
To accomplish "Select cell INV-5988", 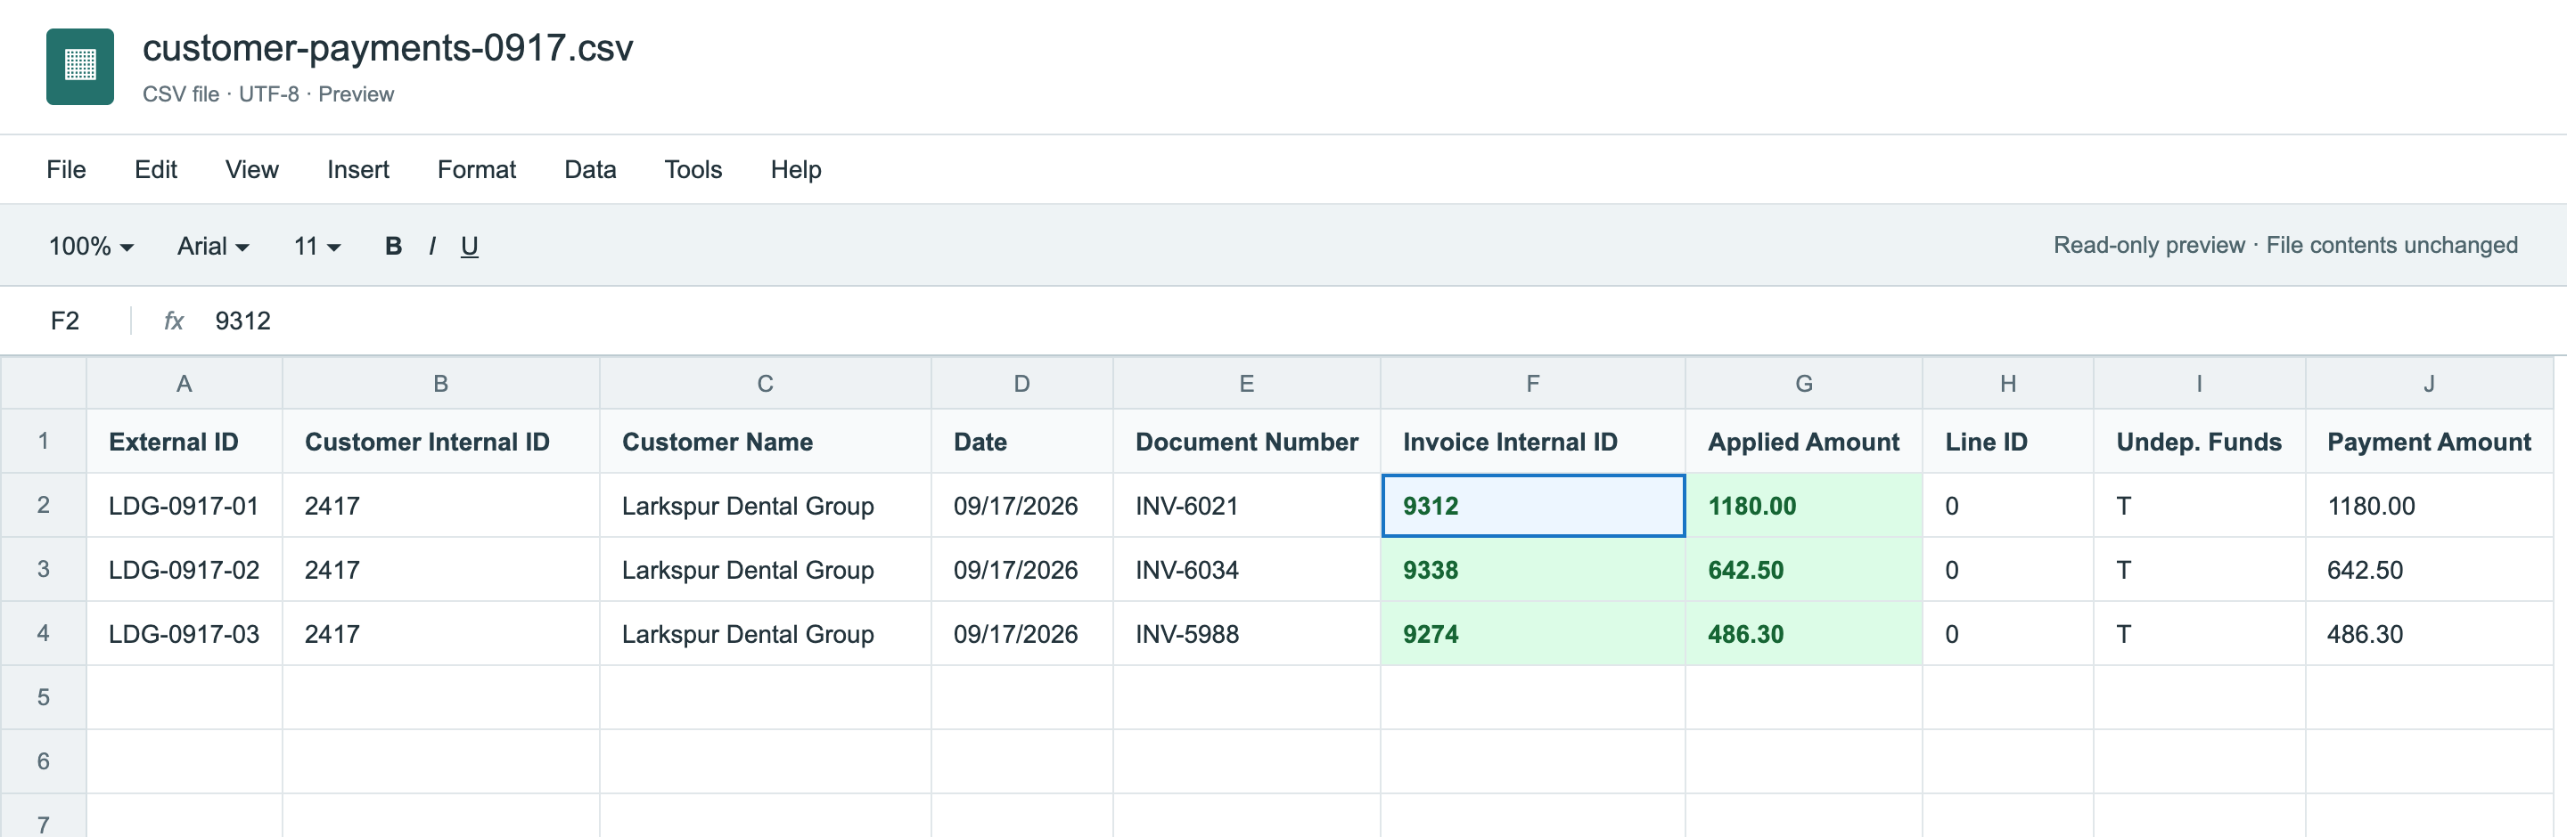I will pyautogui.click(x=1247, y=634).
